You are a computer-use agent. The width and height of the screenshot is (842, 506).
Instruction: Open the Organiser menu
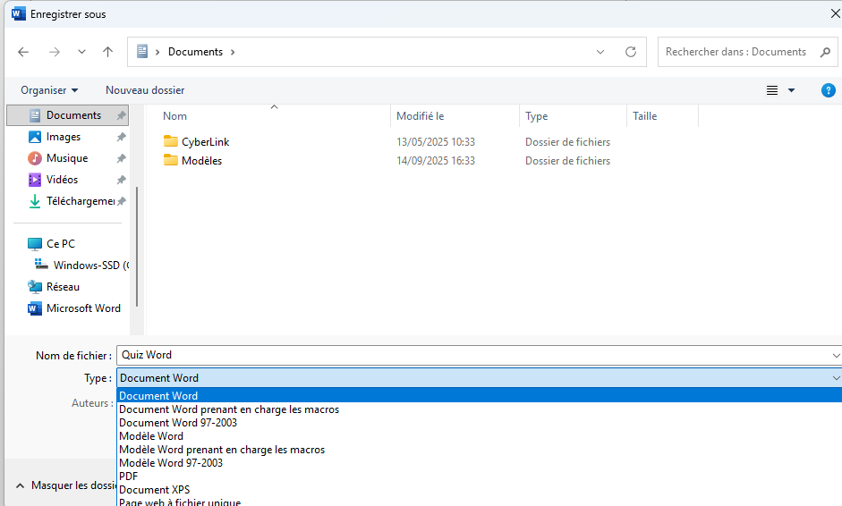(49, 90)
